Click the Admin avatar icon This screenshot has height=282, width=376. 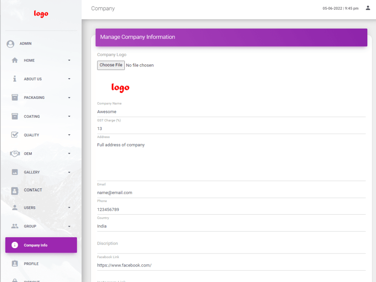click(x=10, y=44)
